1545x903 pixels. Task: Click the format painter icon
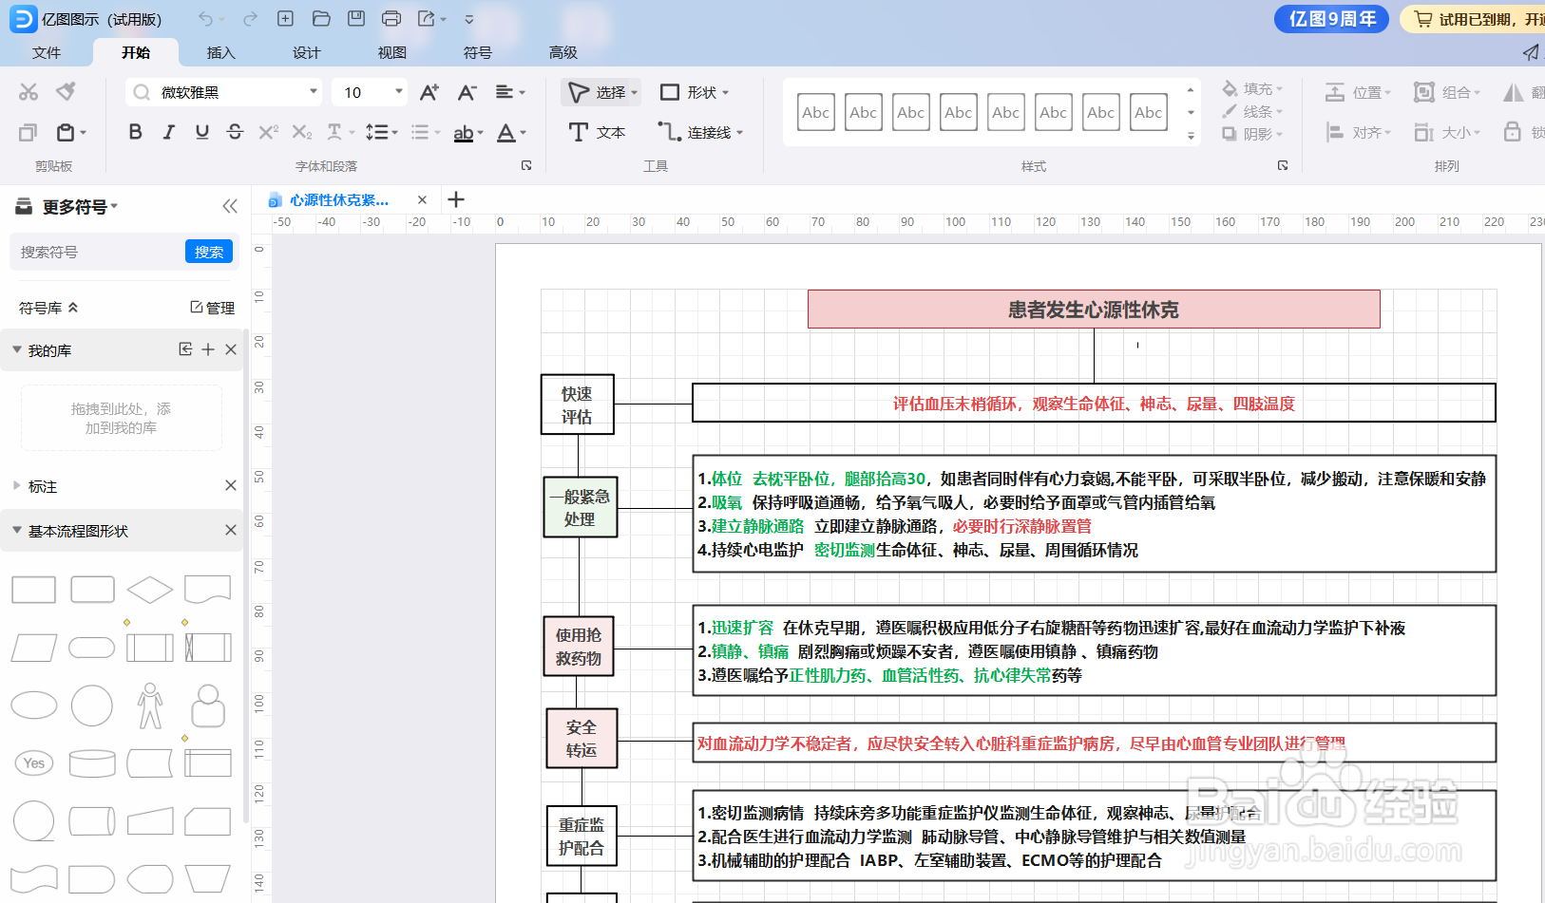(x=65, y=91)
